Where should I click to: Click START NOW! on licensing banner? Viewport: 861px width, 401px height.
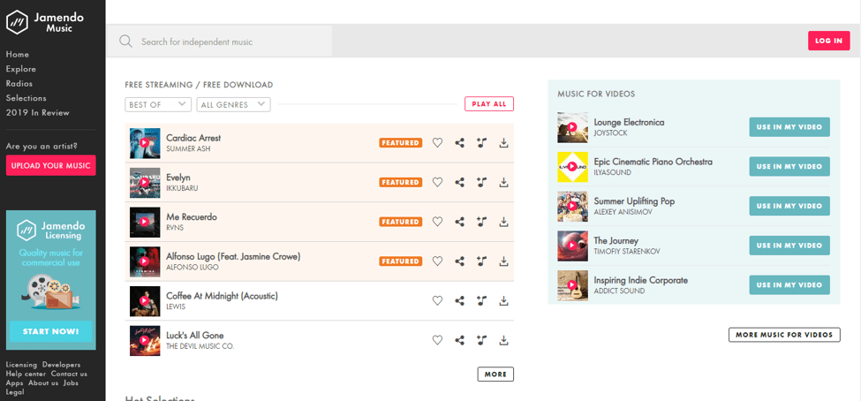[x=51, y=331]
